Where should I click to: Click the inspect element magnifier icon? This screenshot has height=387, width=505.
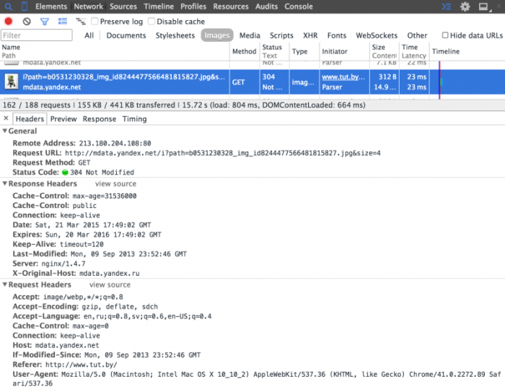9,6
